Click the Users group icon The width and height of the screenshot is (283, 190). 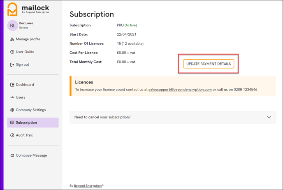tap(12, 97)
